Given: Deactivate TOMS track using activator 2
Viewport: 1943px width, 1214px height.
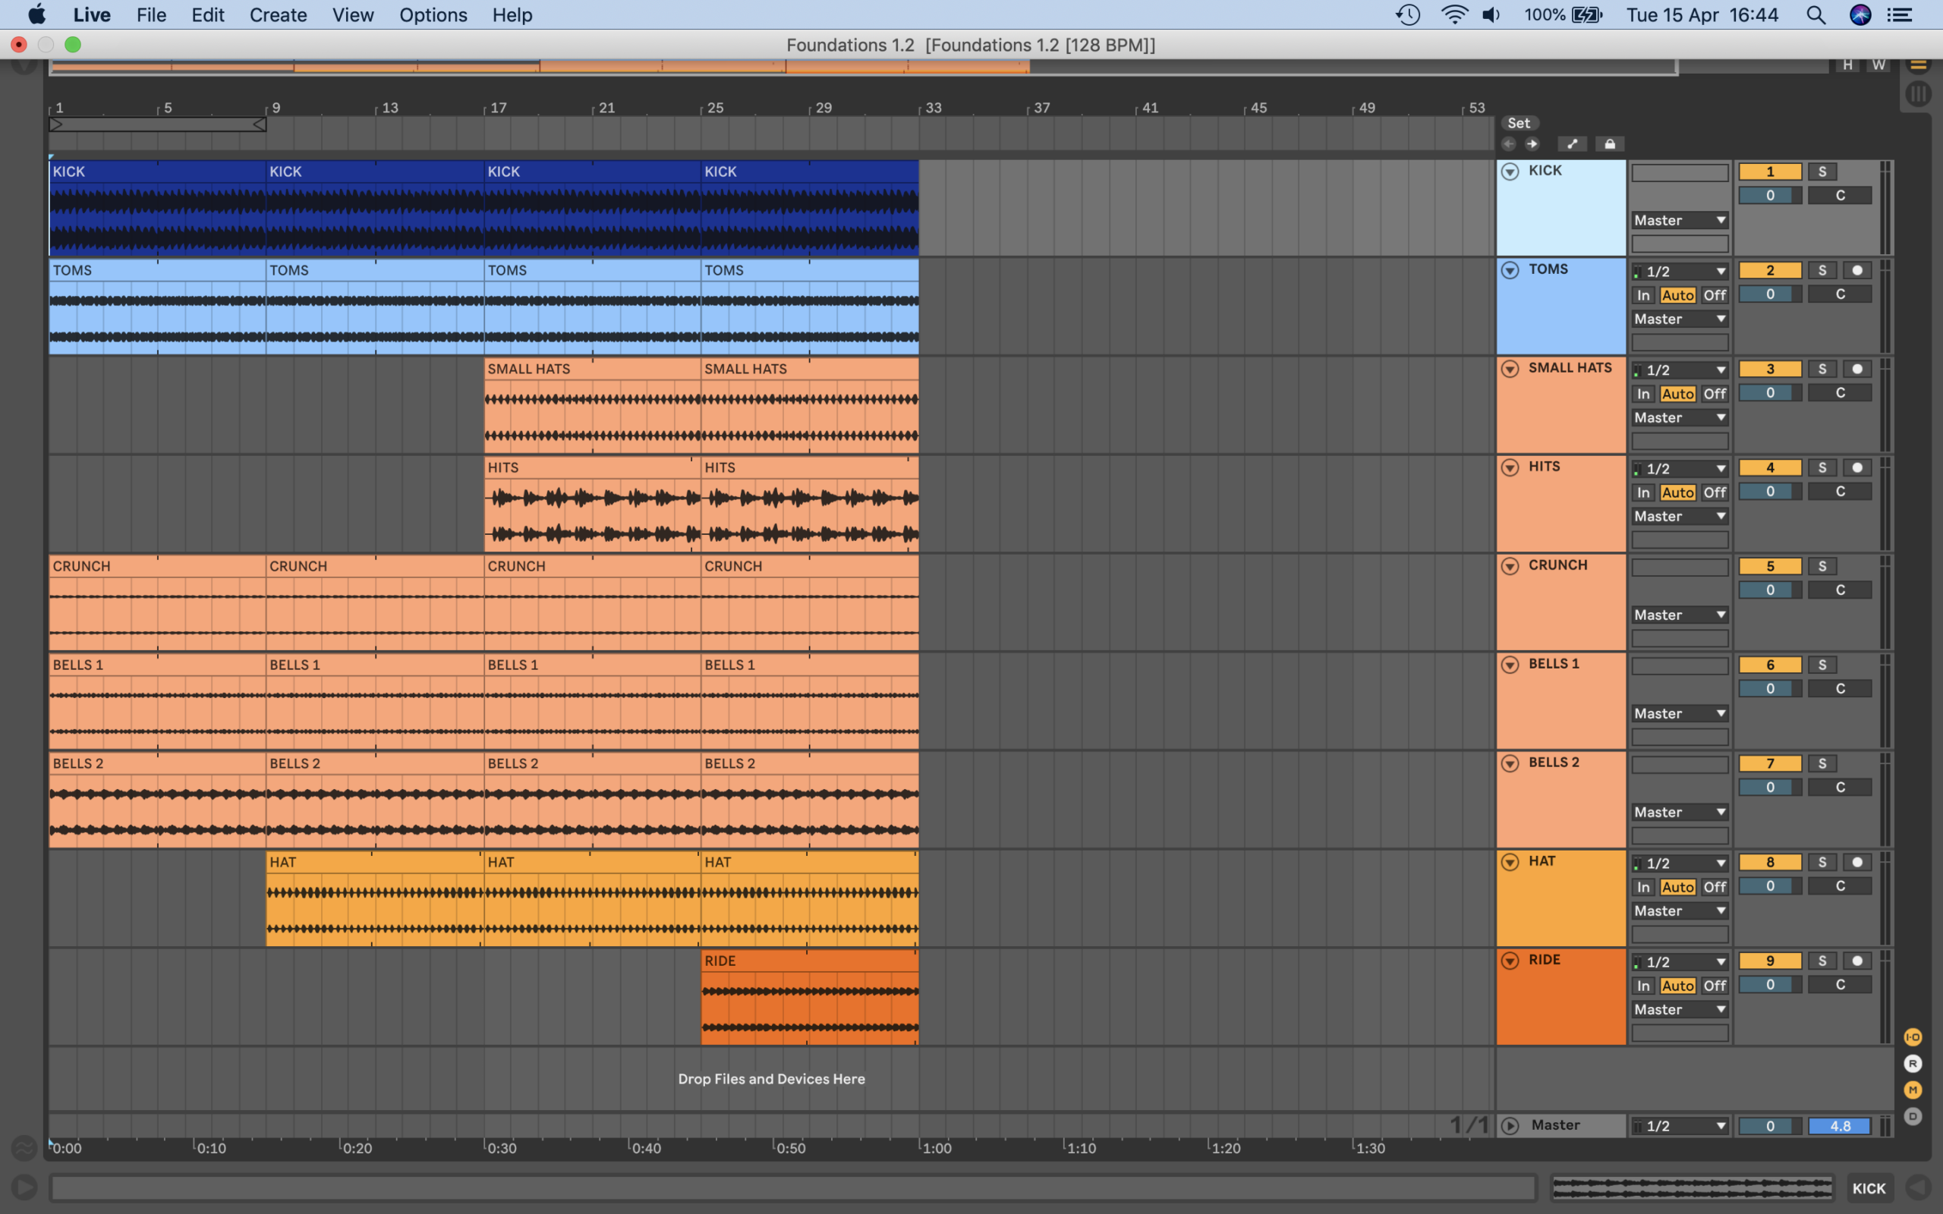Looking at the screenshot, I should (1770, 271).
